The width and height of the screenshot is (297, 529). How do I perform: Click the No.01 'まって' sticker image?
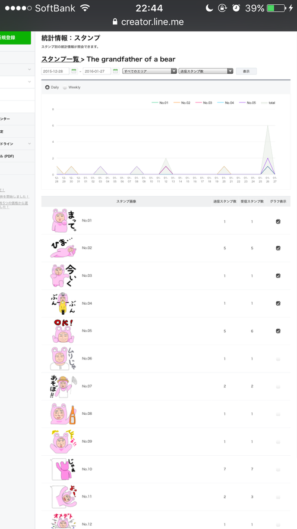[x=64, y=221]
